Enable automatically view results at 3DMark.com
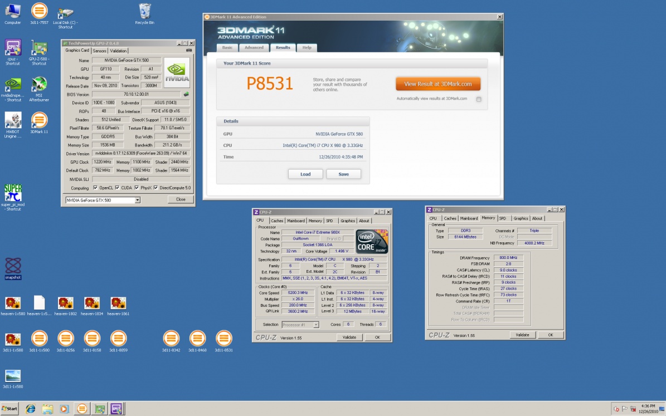The height and width of the screenshot is (416, 666). point(478,99)
